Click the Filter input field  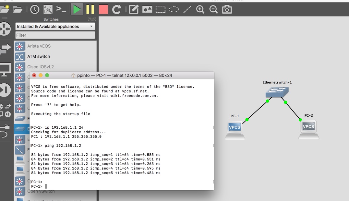click(x=55, y=35)
